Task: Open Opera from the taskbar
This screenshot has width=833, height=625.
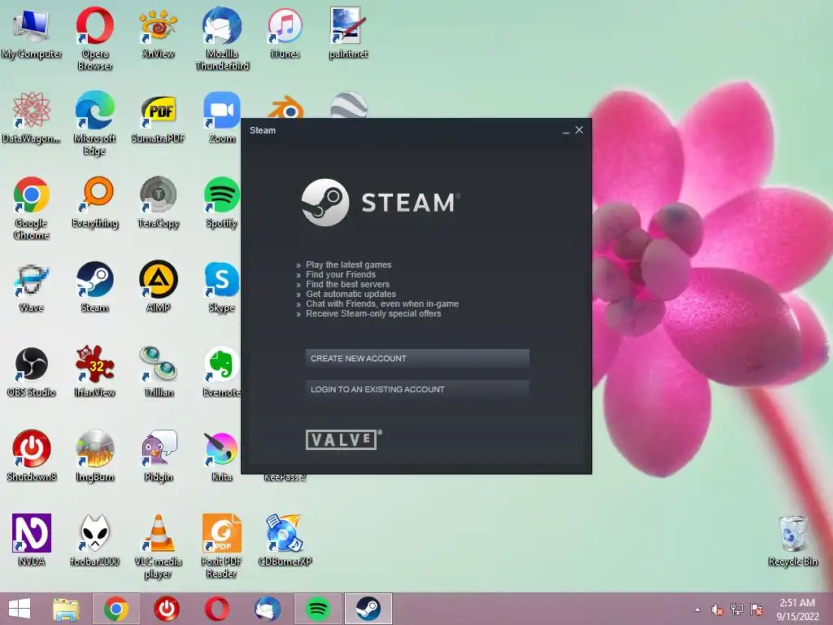Action: pyautogui.click(x=216, y=609)
